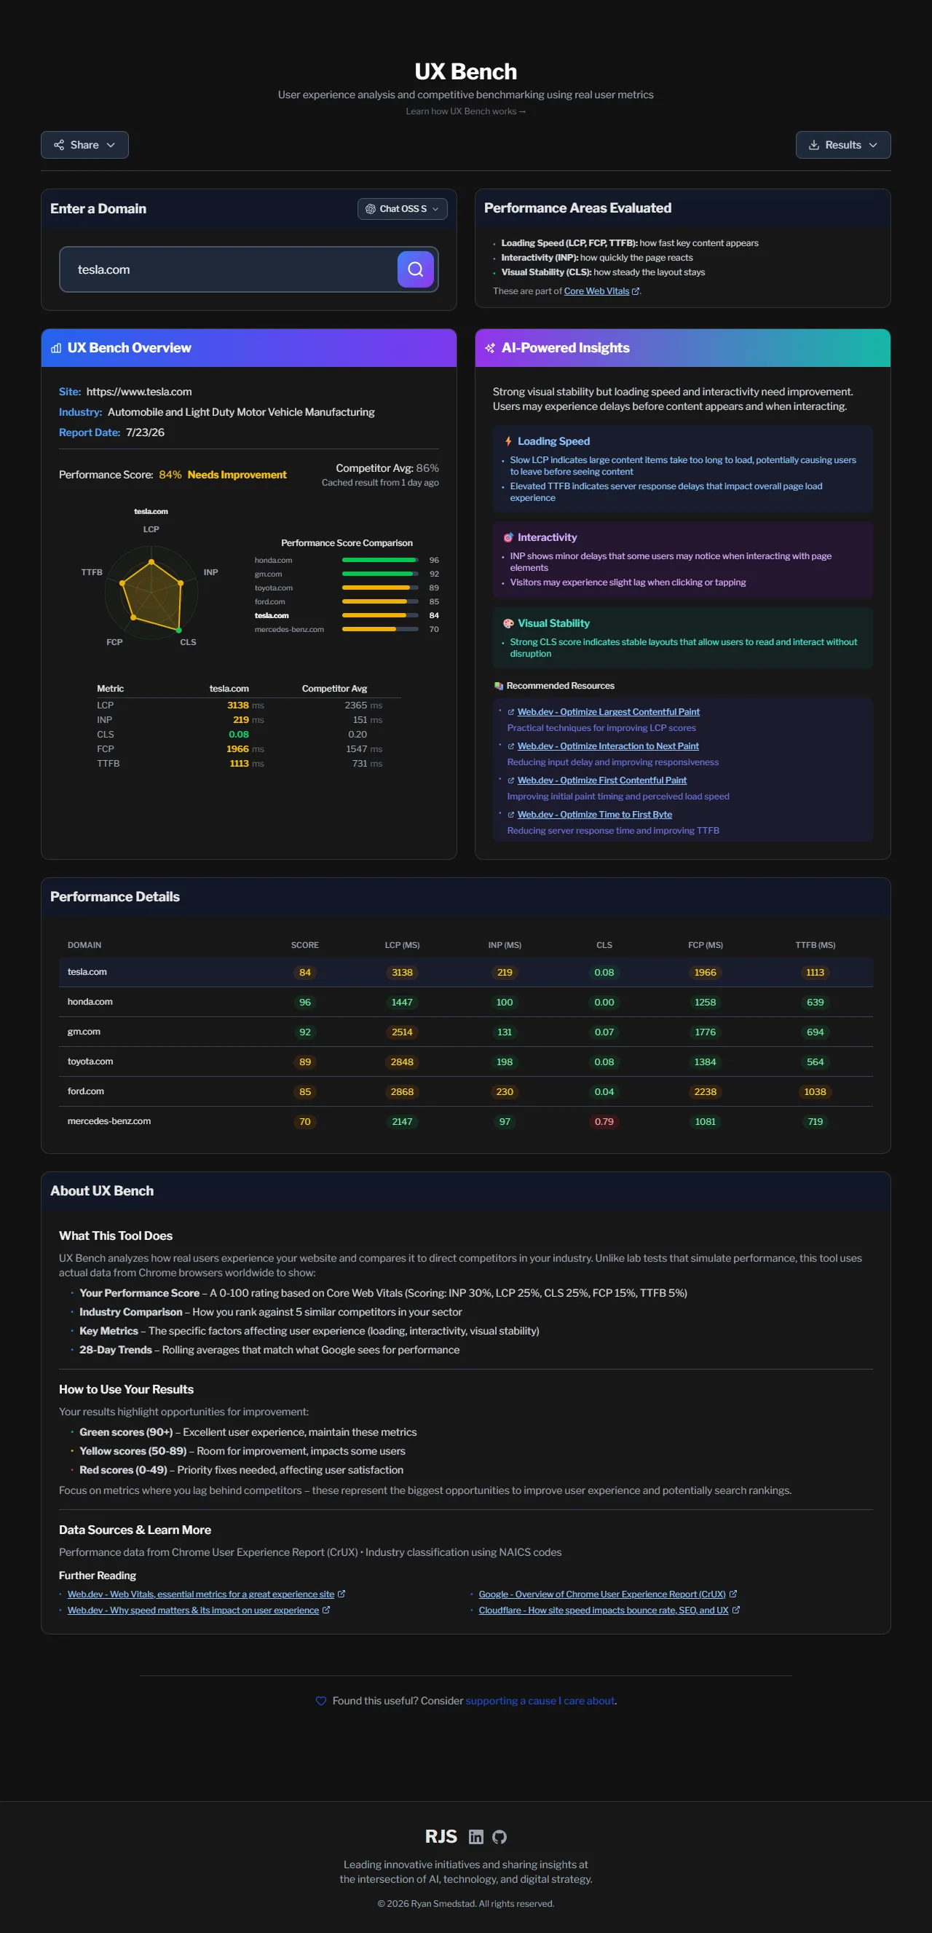Open Learn how UX Bench works link
The height and width of the screenshot is (1933, 932).
466,111
